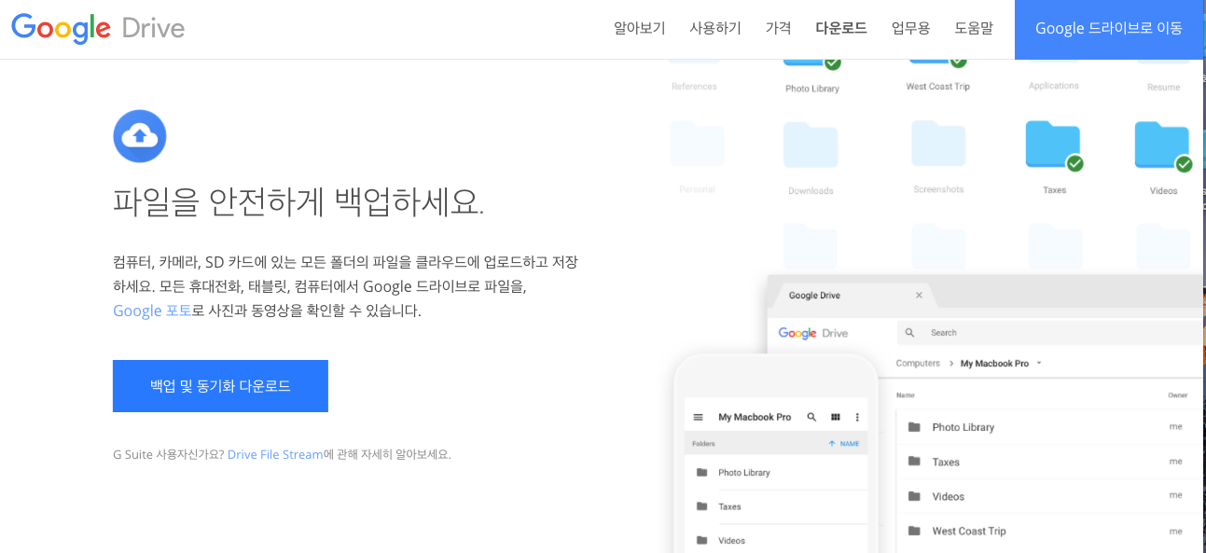Viewport: 1206px width, 553px height.
Task: Open the 사용하기 menu item
Action: click(x=715, y=28)
